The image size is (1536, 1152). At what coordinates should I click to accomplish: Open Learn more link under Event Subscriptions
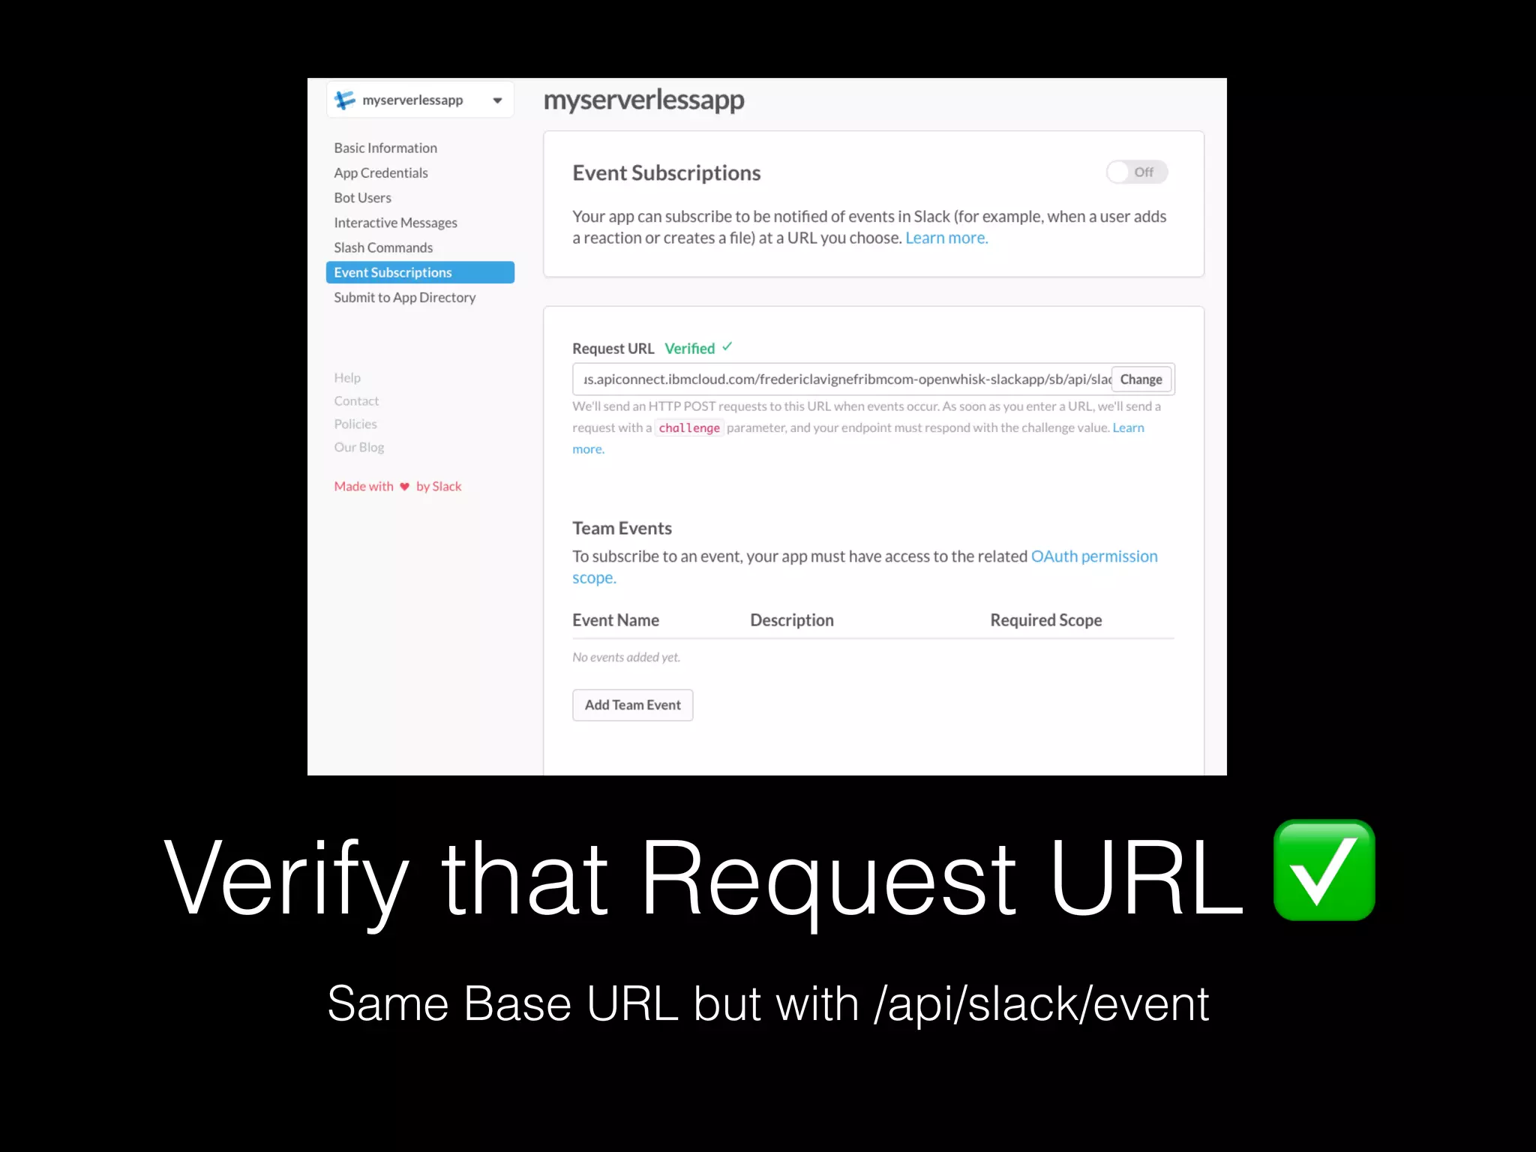point(946,238)
